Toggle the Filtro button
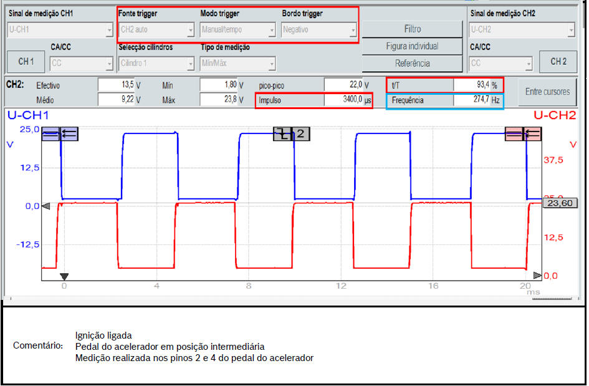The image size is (589, 386). [x=412, y=29]
